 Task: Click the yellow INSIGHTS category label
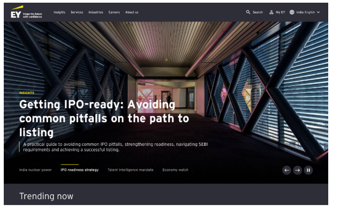26,93
